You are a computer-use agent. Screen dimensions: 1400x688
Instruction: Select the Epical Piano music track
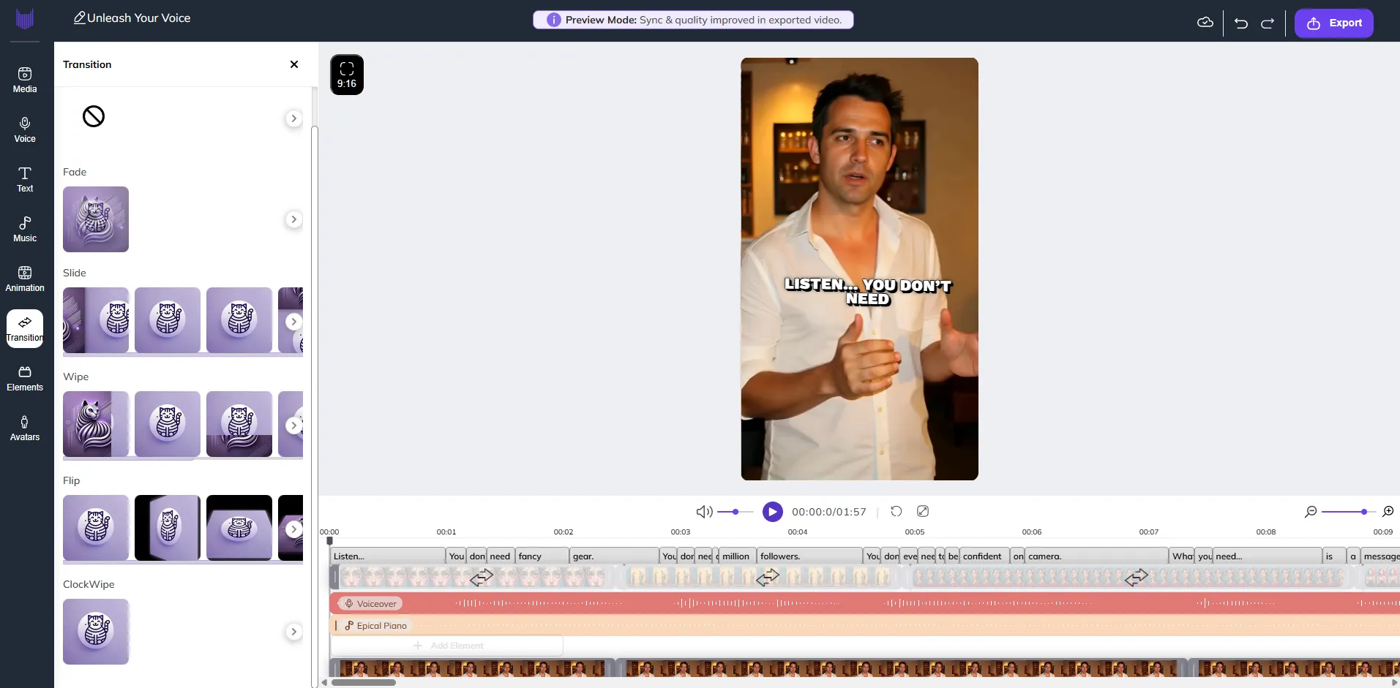click(864, 625)
